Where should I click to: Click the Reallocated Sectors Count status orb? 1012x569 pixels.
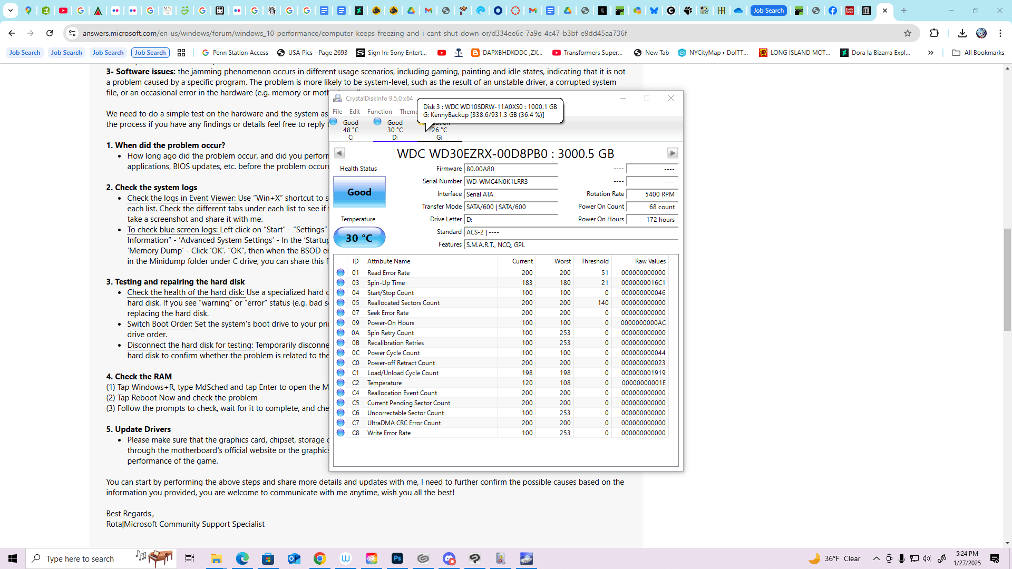tap(340, 303)
